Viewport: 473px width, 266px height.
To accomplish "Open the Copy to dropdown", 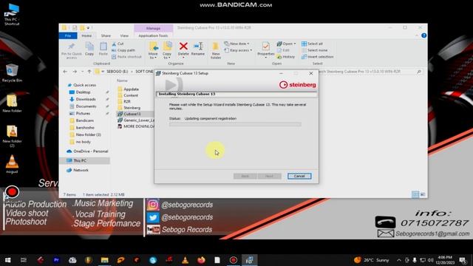I will [x=167, y=50].
